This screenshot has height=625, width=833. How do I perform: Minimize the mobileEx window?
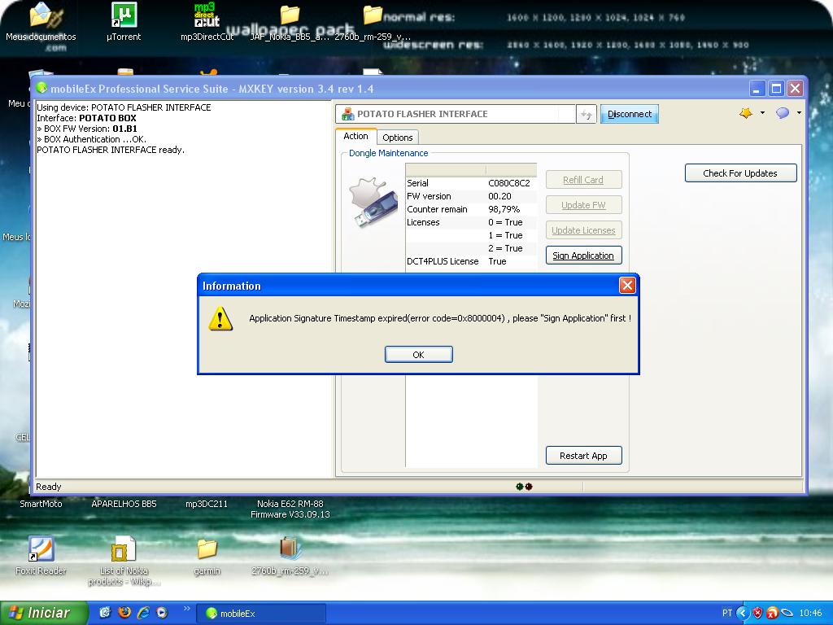(x=757, y=88)
